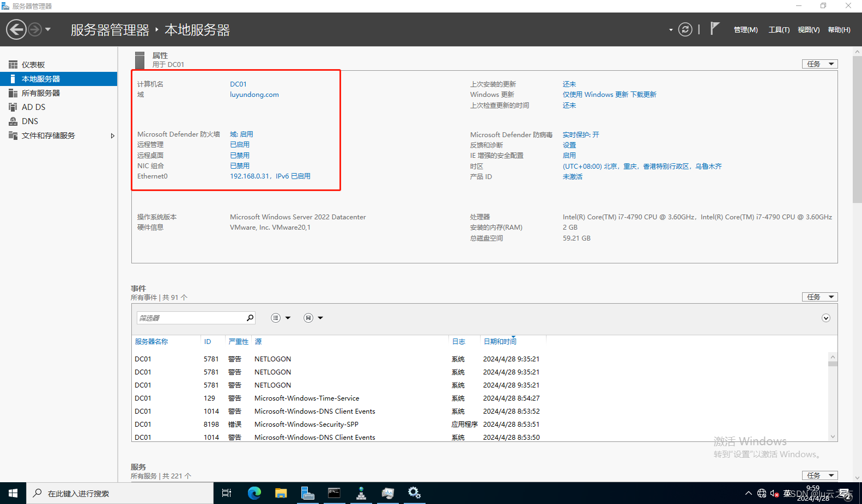The width and height of the screenshot is (862, 504).
Task: Open dropdown arrow left of refresh icon
Action: click(x=671, y=30)
